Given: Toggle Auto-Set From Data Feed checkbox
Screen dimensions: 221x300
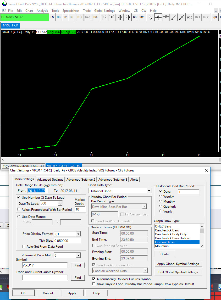Looking at the screenshot, I should click(23, 246).
